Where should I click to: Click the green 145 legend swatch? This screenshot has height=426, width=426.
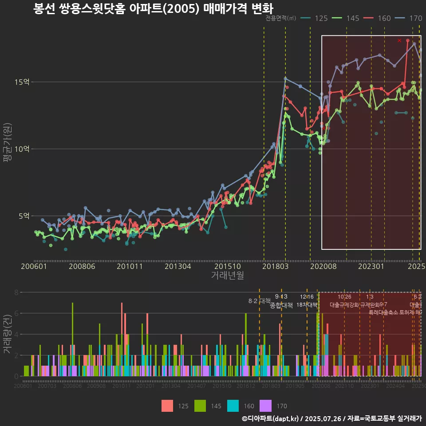(200, 406)
